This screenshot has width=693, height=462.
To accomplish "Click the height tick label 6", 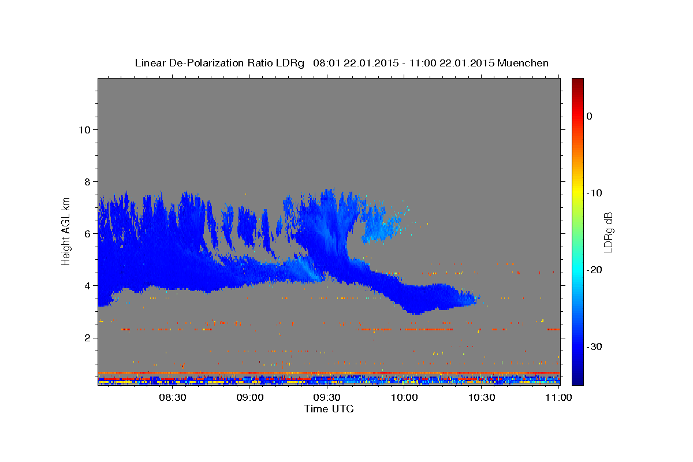I will pyautogui.click(x=88, y=234).
